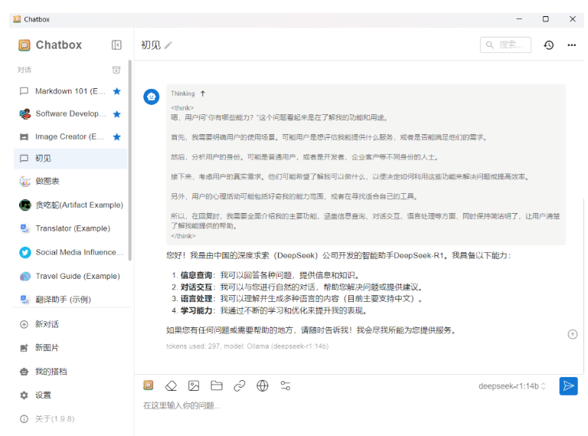Open conversation settings sliders icon
The image size is (588, 436).
(x=286, y=385)
